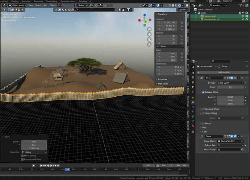The height and width of the screenshot is (180, 250).
Task: Open Fit Type Fixed Count dropdown
Action: [230, 83]
